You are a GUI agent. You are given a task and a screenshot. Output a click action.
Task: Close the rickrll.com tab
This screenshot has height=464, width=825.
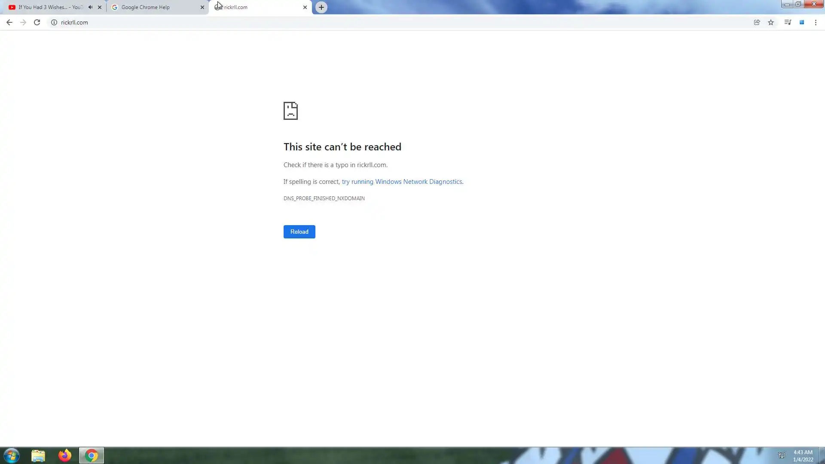[305, 7]
